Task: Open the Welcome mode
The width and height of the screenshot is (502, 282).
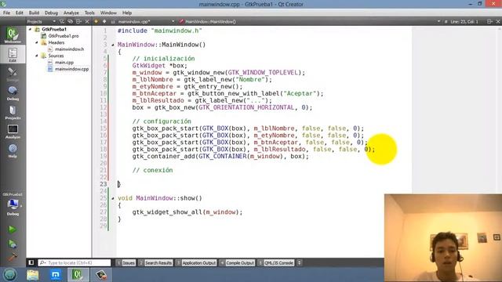Action: coord(13,35)
